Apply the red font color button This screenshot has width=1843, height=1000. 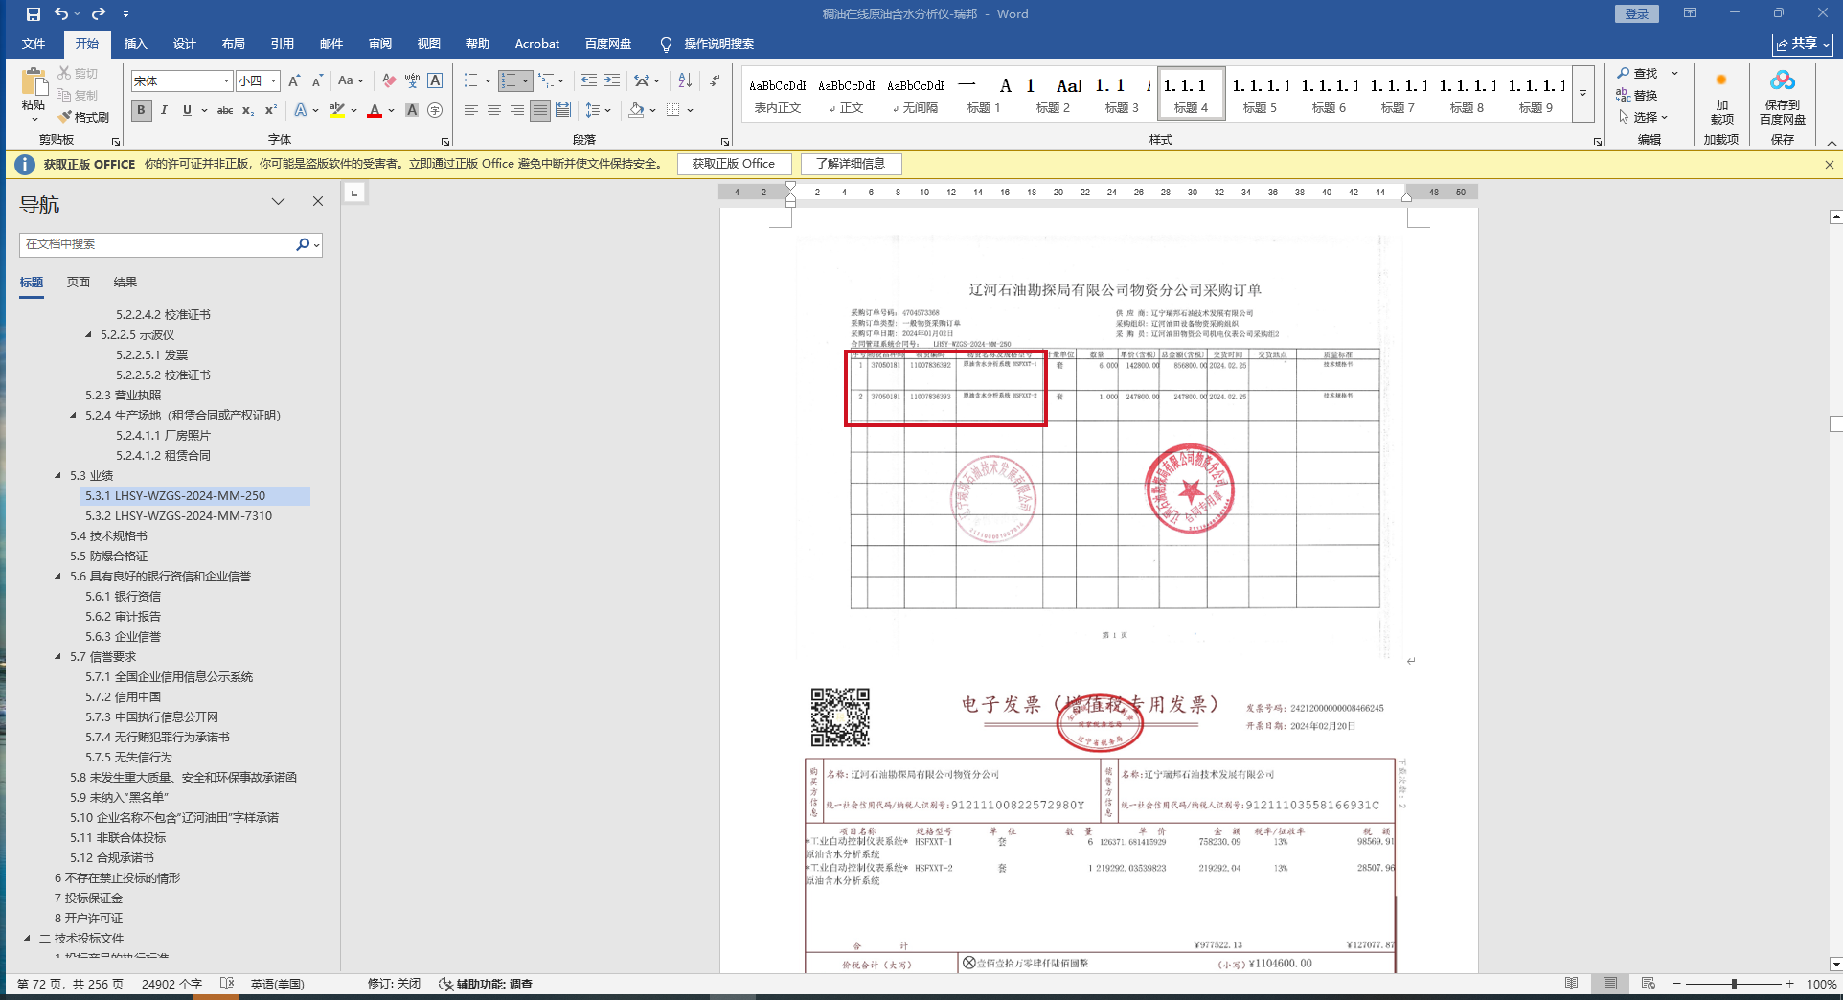tap(375, 110)
